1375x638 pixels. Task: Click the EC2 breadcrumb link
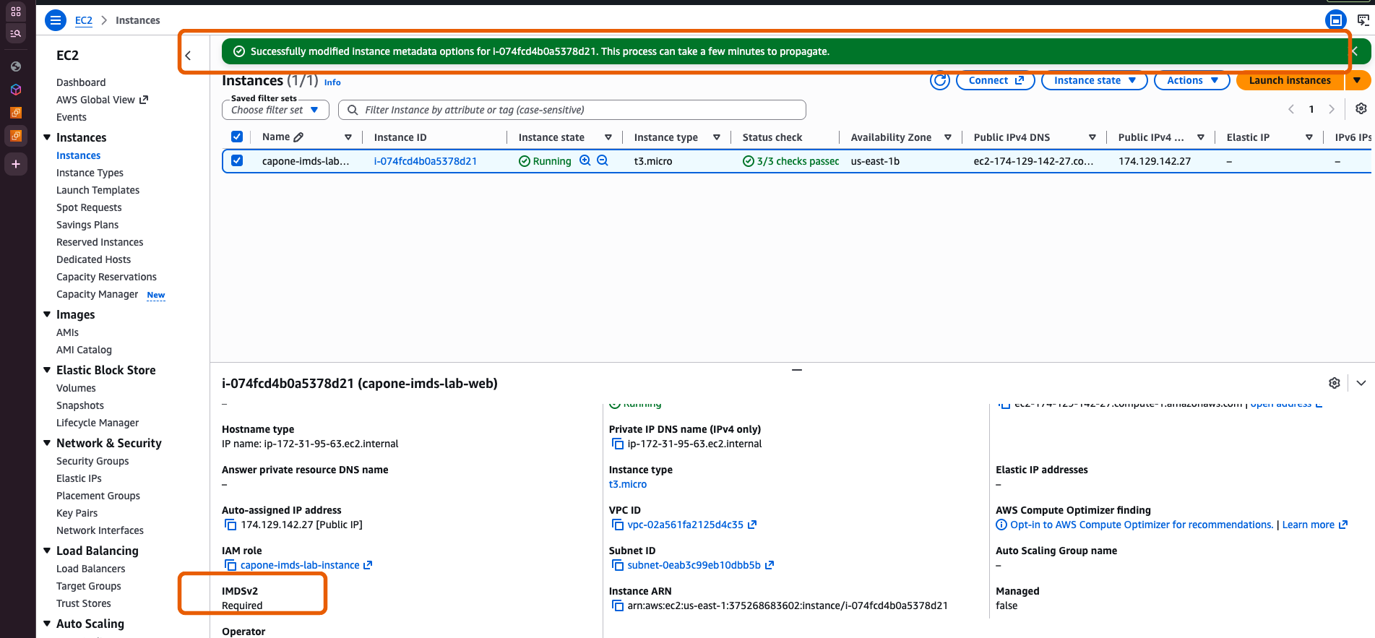tap(84, 20)
